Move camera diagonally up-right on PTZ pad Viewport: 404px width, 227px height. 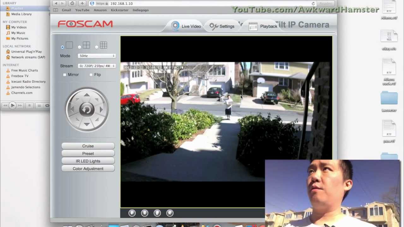[x=97, y=100]
